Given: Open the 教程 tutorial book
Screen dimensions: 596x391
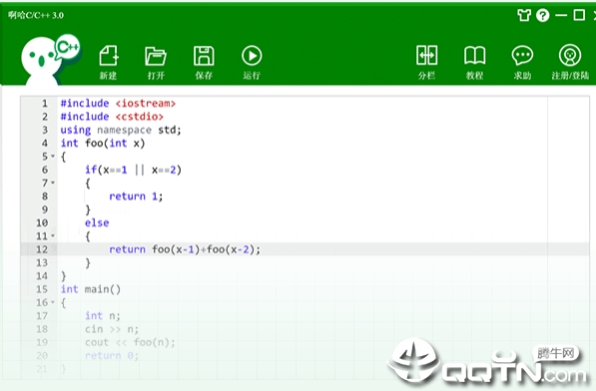Looking at the screenshot, I should point(474,63).
